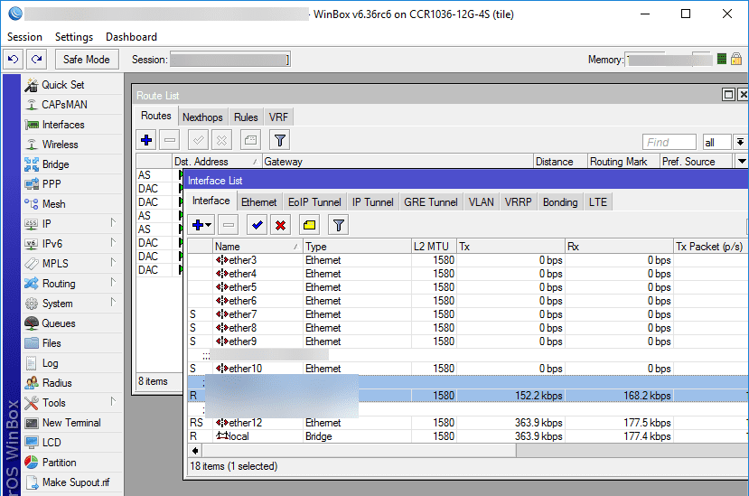
Task: Add a new route with plus icon
Action: (146, 140)
